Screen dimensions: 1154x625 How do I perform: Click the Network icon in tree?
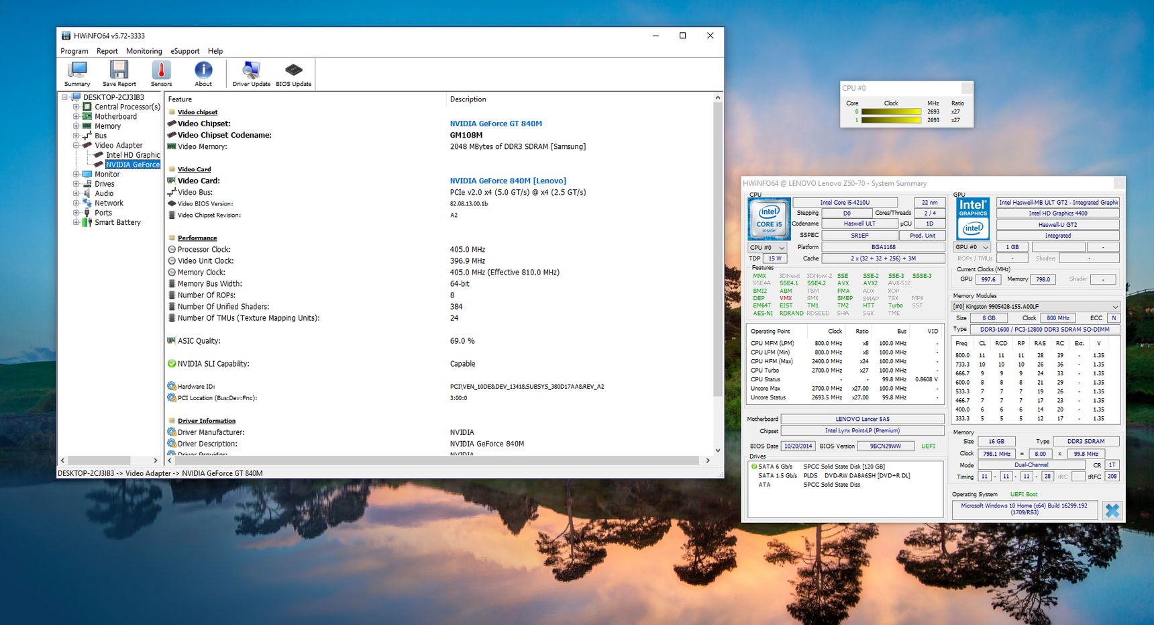pos(87,203)
